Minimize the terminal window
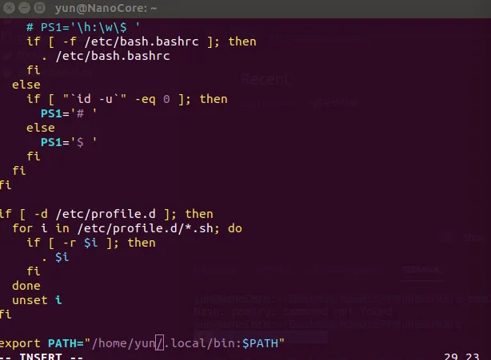 pyautogui.click(x=25, y=9)
